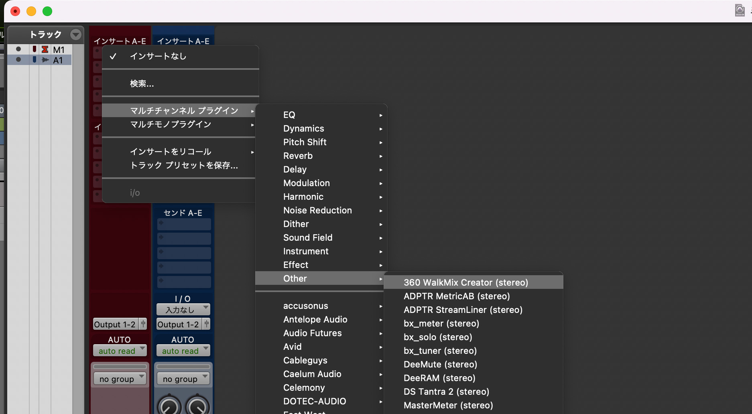This screenshot has width=752, height=414.
Task: Open the output window icon on M1 strip
Action: (143, 324)
